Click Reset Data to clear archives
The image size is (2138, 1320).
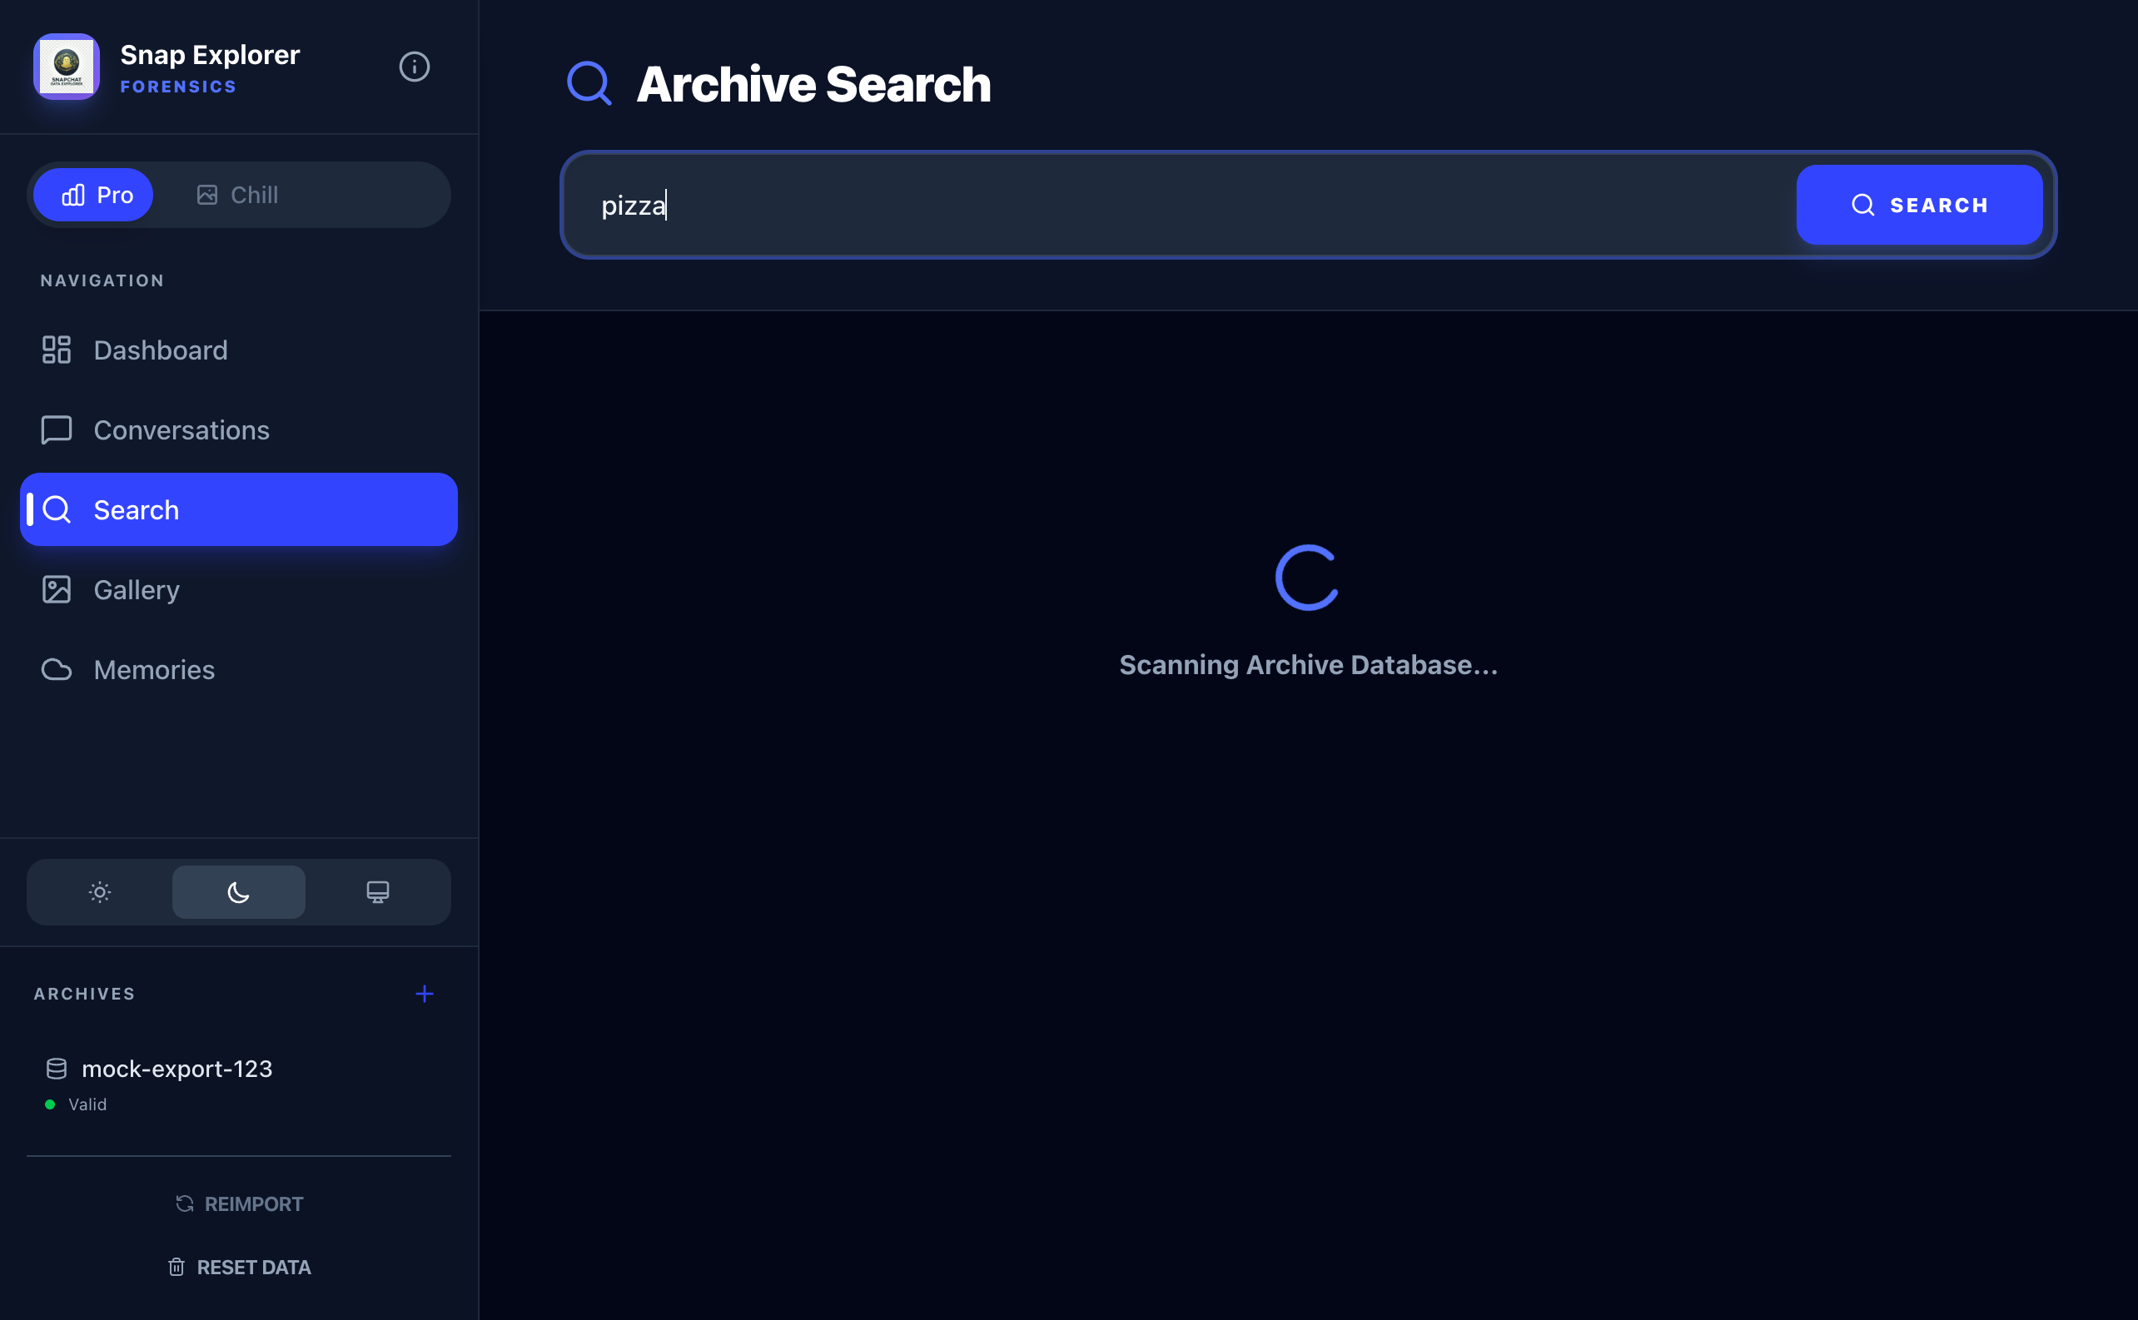coord(237,1267)
